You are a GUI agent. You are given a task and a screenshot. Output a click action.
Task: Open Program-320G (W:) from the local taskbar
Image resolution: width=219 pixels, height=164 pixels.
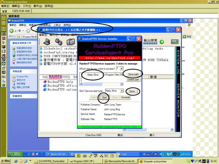[x=86, y=161]
